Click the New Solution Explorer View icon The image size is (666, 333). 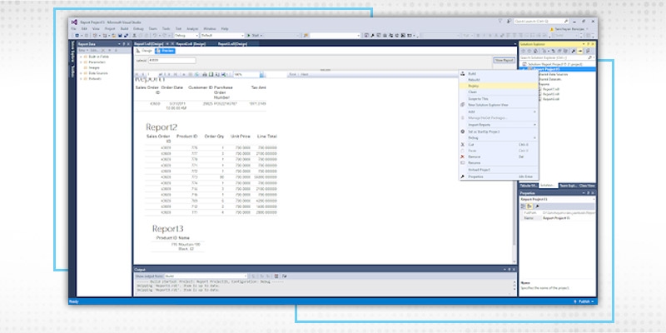click(x=462, y=105)
